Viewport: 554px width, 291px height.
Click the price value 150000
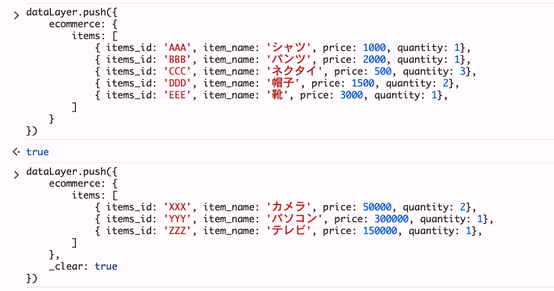[x=380, y=231]
